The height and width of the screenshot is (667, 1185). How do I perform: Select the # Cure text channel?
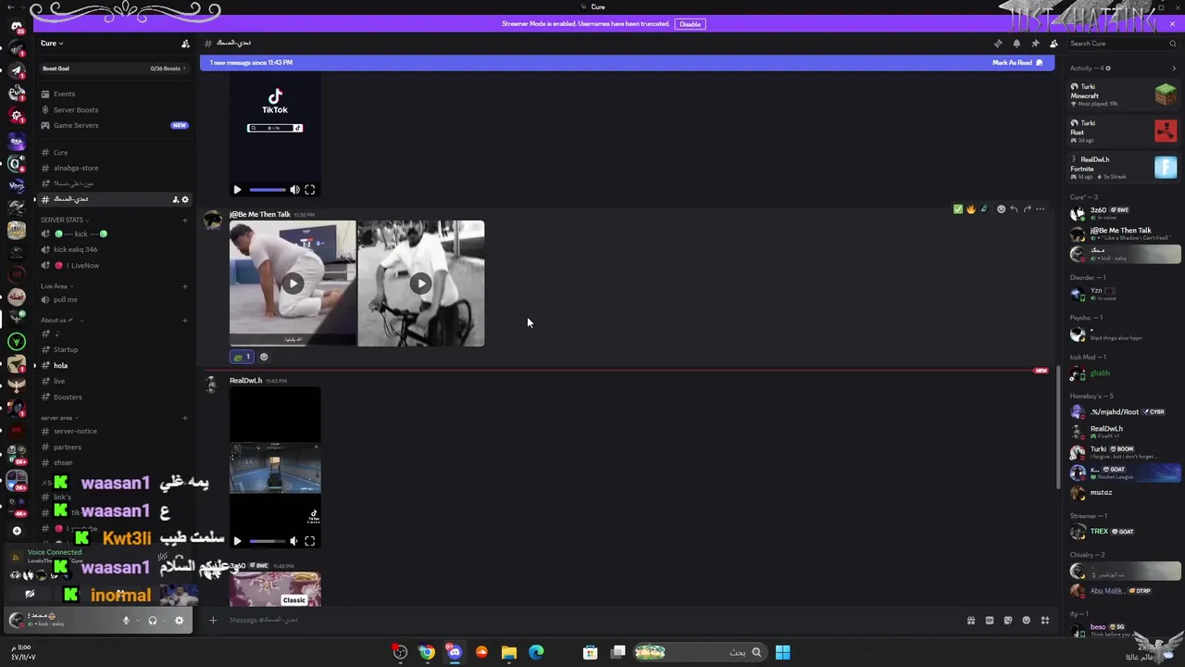60,152
